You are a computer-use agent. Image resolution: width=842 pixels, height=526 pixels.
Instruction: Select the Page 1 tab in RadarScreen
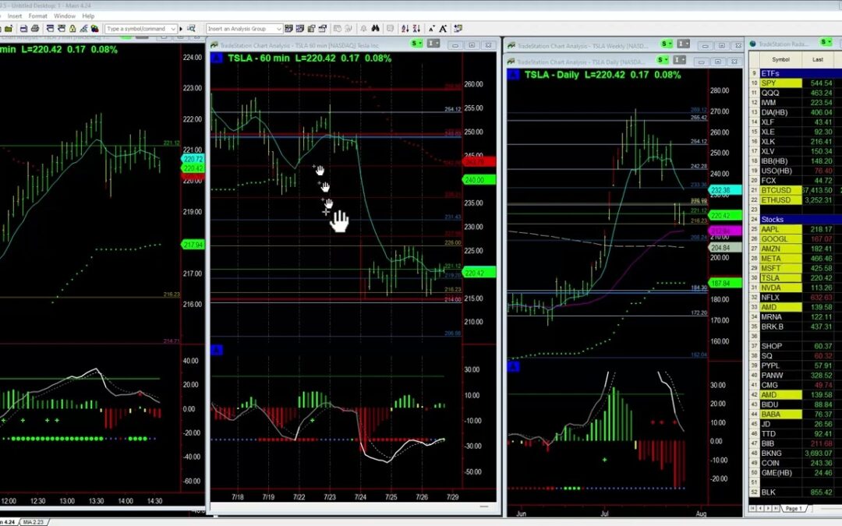(793, 508)
